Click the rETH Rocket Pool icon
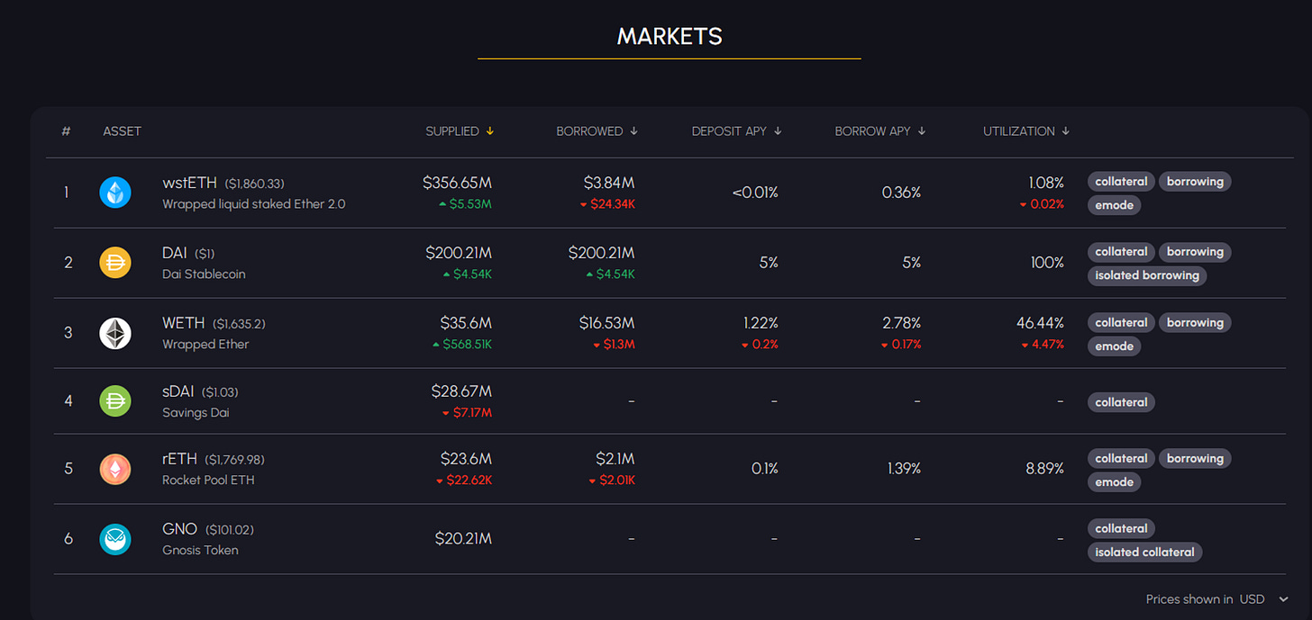The height and width of the screenshot is (620, 1312). 115,469
